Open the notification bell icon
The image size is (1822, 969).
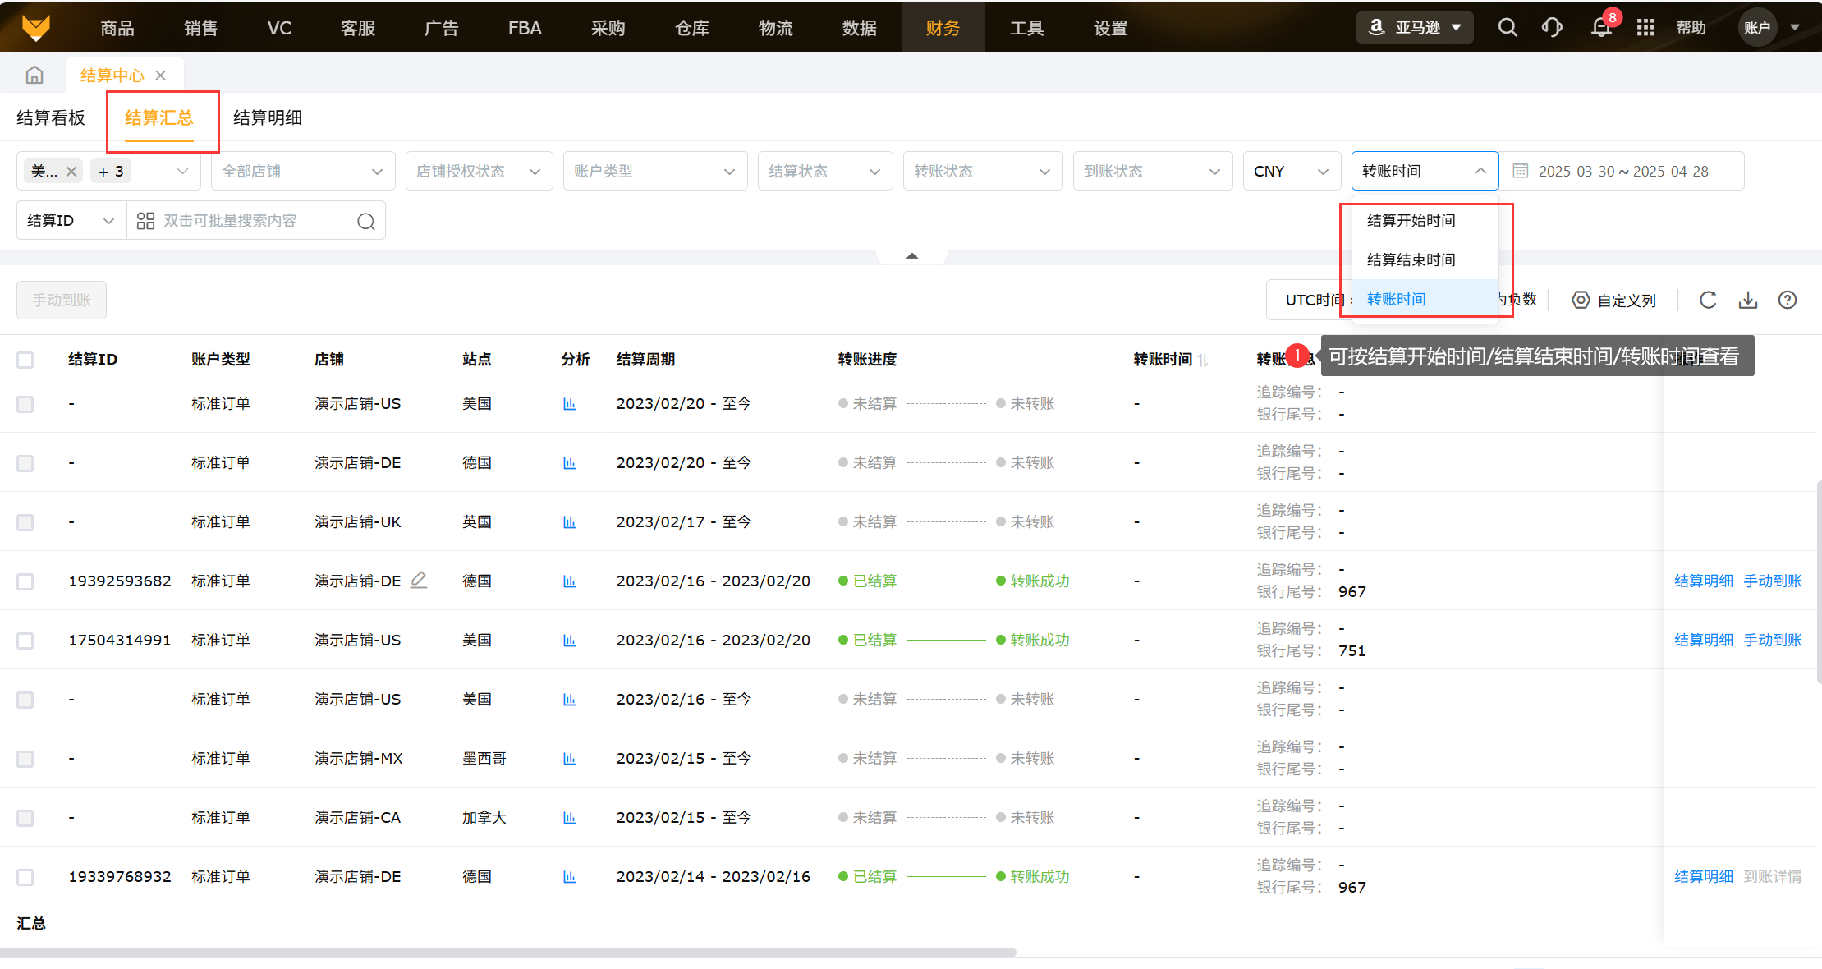[1600, 28]
